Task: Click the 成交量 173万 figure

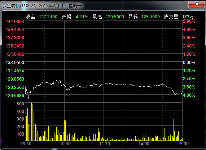Action: pos(188,17)
